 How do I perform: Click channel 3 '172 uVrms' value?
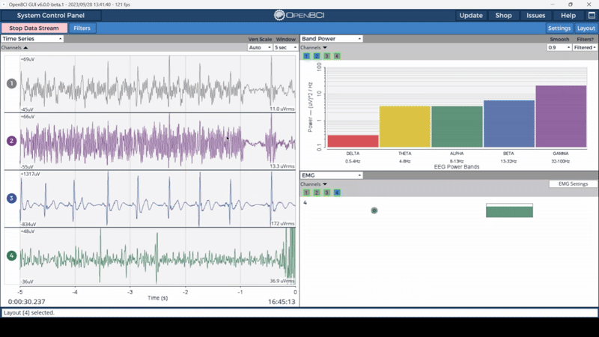point(283,223)
